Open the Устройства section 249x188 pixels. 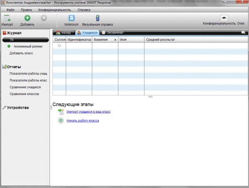18,107
